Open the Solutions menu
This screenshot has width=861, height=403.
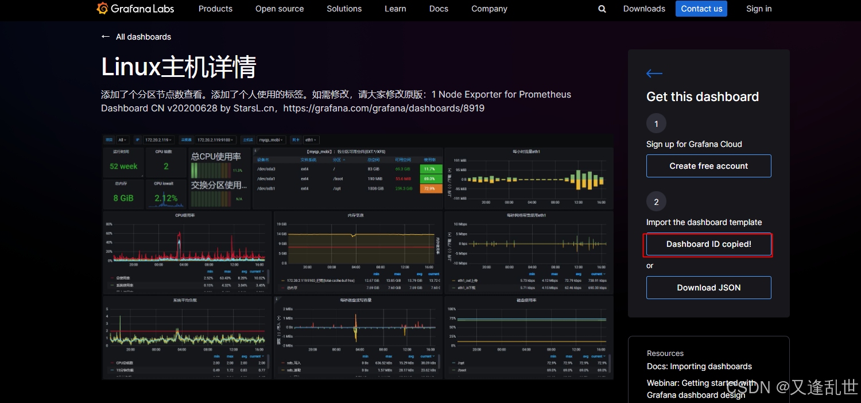pyautogui.click(x=344, y=9)
